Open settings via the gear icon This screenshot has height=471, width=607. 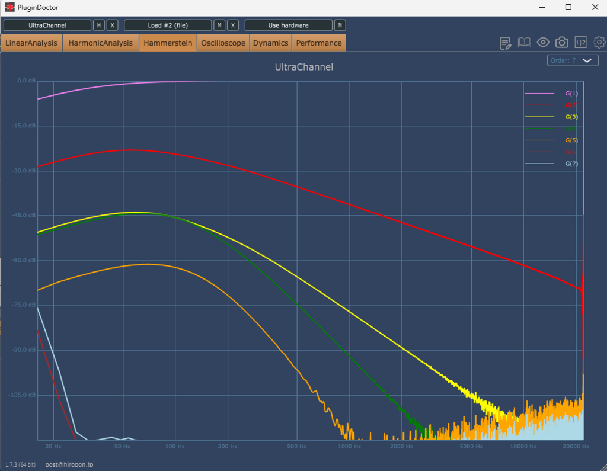click(599, 42)
